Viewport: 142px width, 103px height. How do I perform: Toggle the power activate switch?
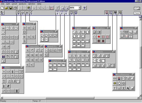point(137,8)
